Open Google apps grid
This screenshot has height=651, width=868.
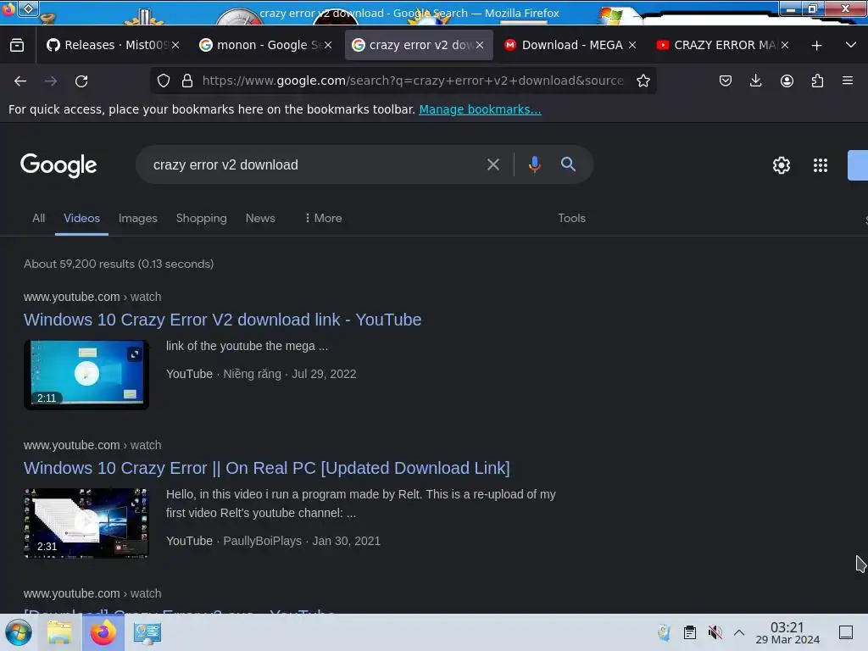click(x=821, y=165)
